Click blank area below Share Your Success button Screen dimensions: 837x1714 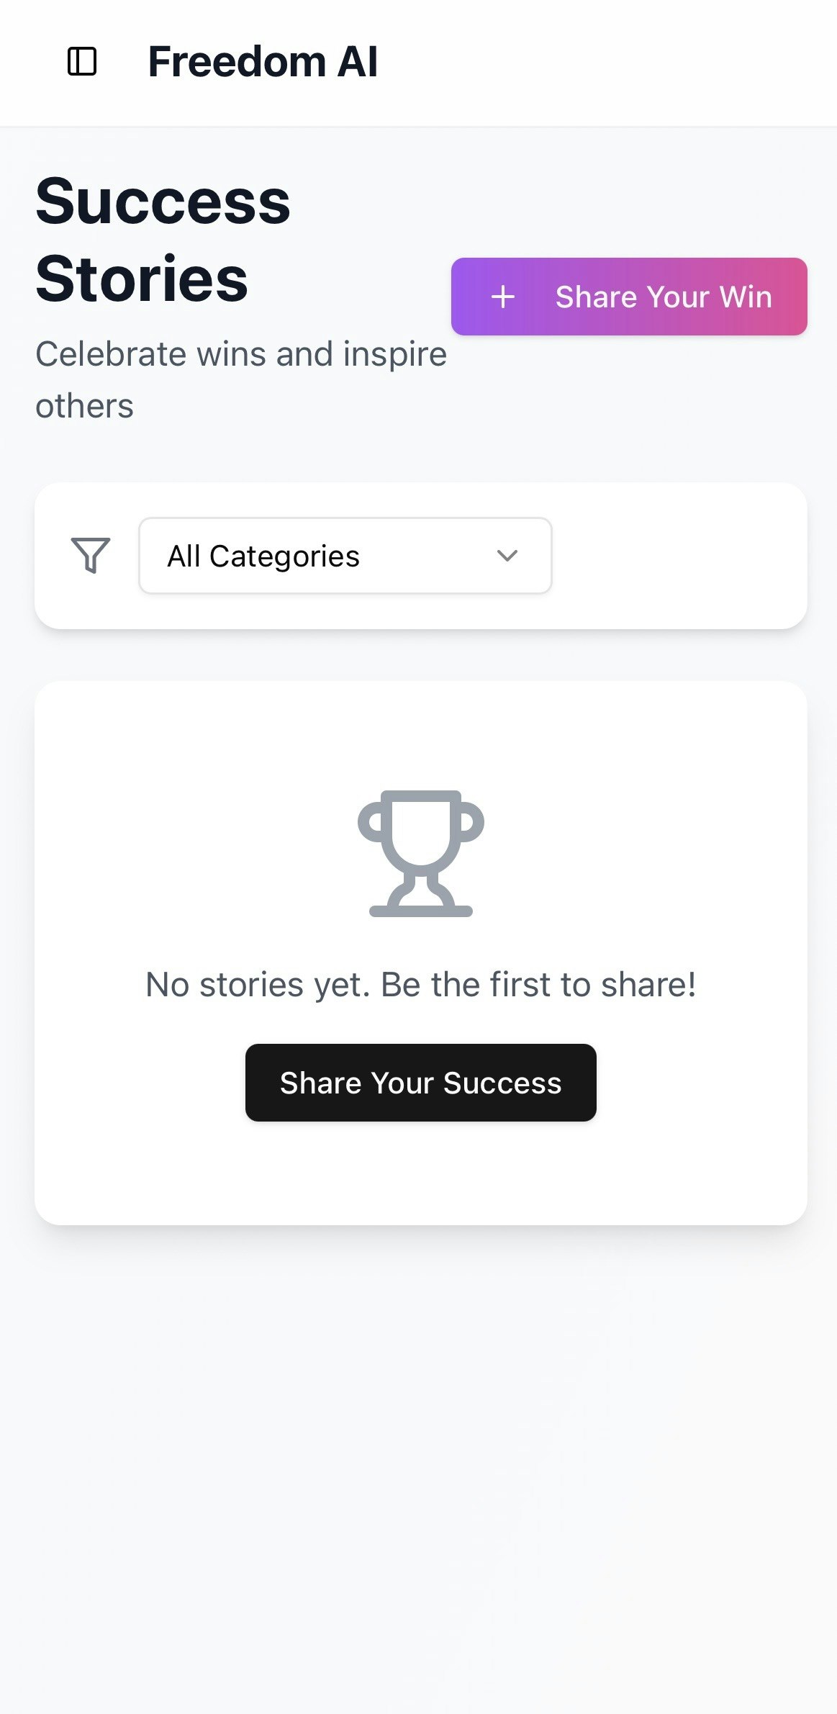click(x=420, y=1173)
